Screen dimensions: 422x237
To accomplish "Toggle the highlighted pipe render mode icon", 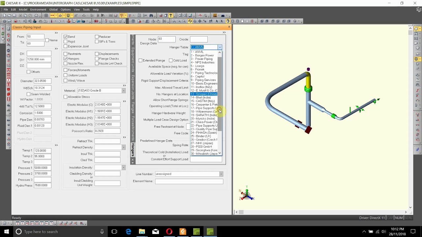I will tap(227, 21).
